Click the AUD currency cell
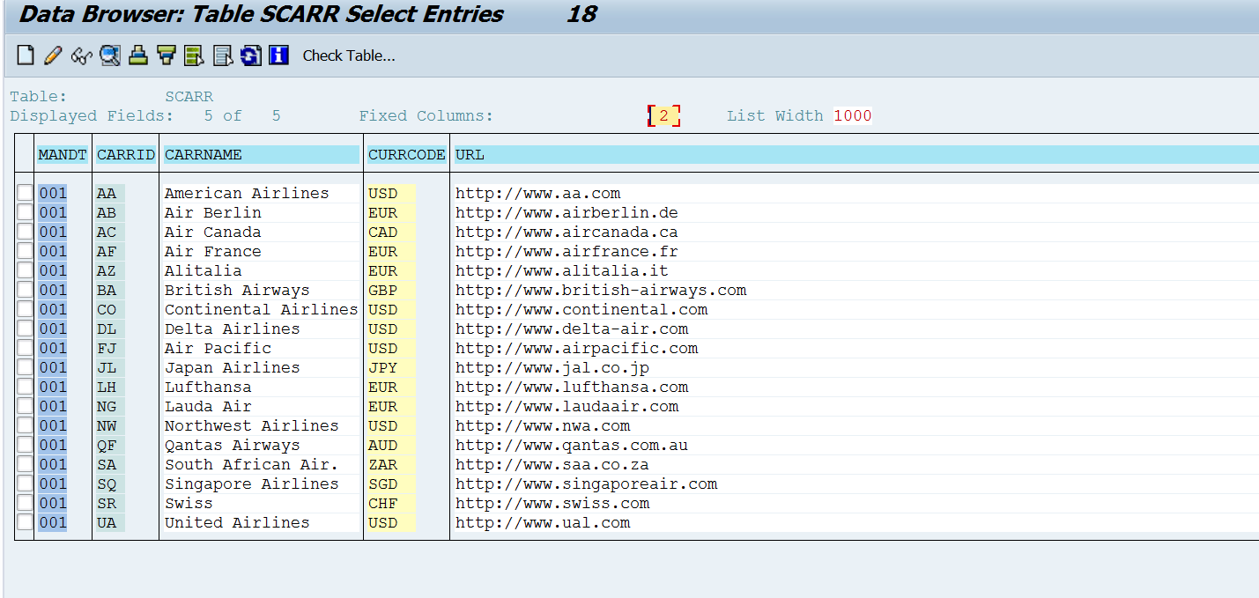1259x598 pixels. tap(391, 445)
